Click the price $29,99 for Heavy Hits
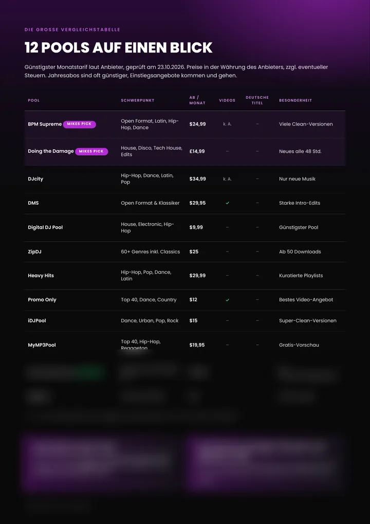This screenshot has width=370, height=524. point(197,276)
